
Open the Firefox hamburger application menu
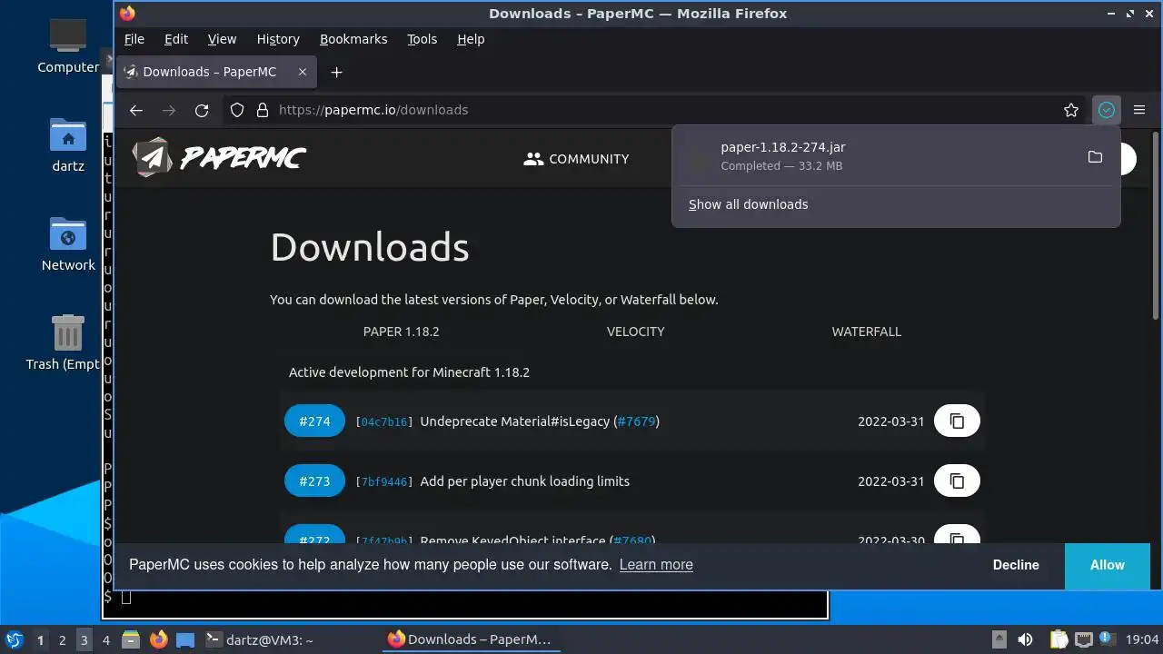point(1139,110)
